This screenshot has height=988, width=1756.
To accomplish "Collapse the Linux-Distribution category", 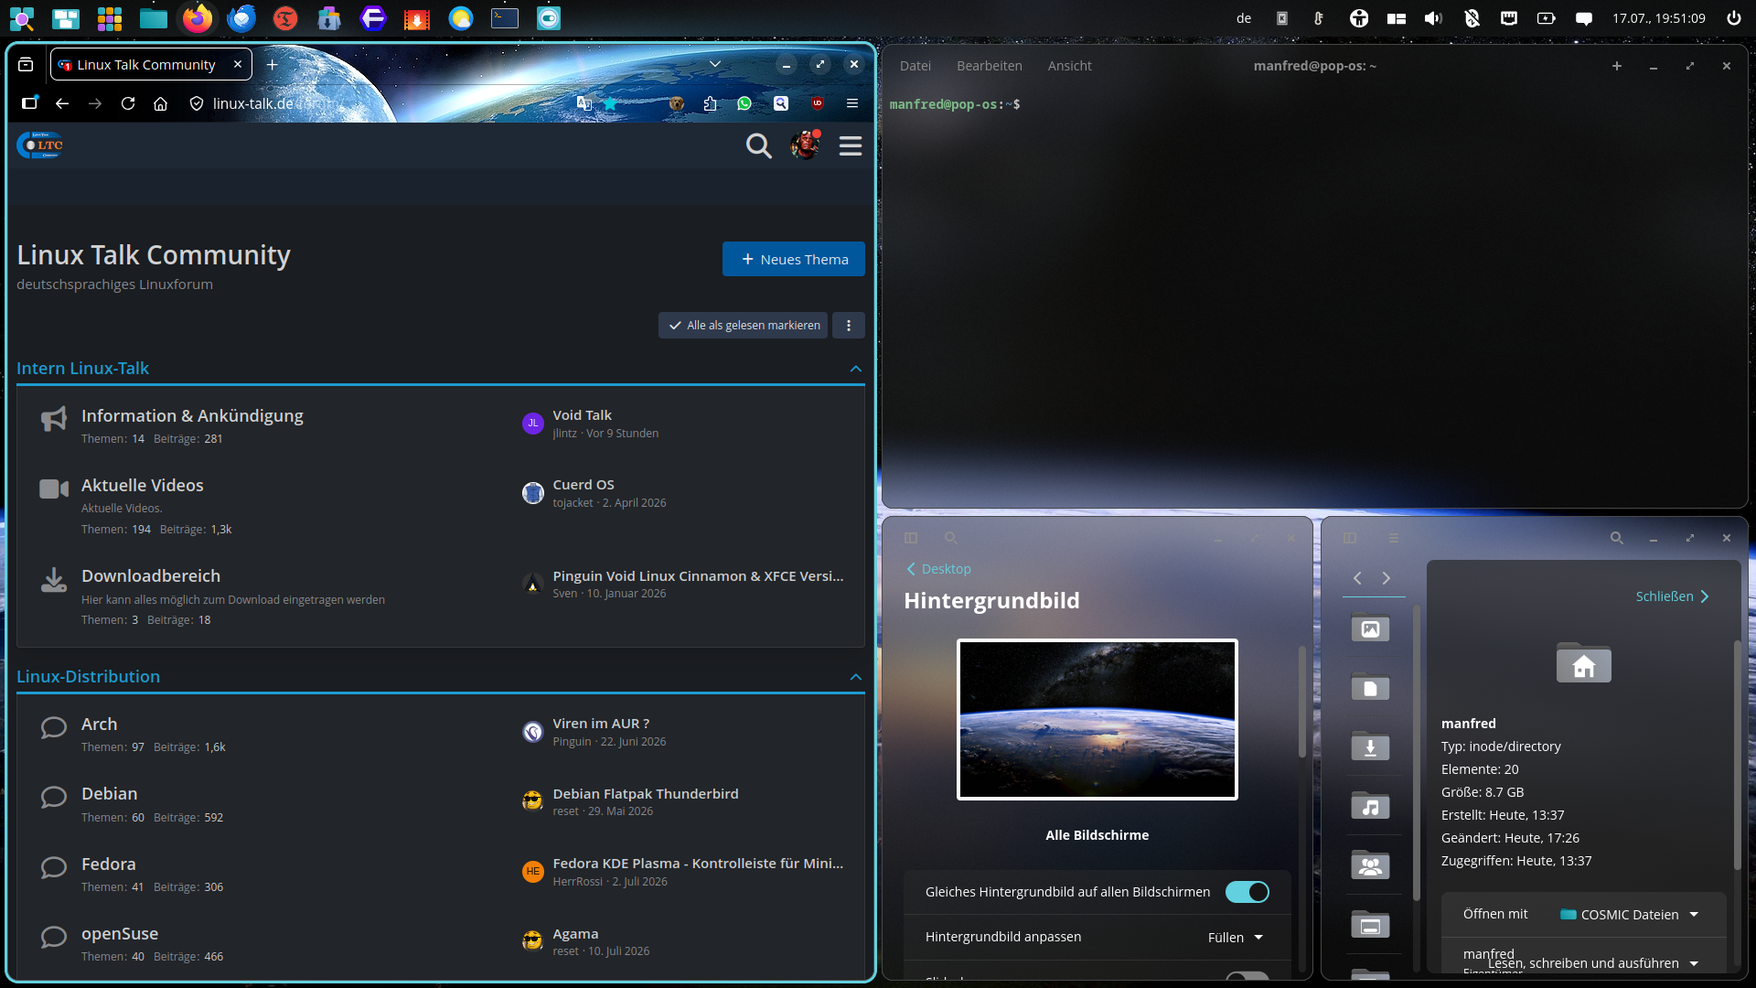I will (856, 677).
